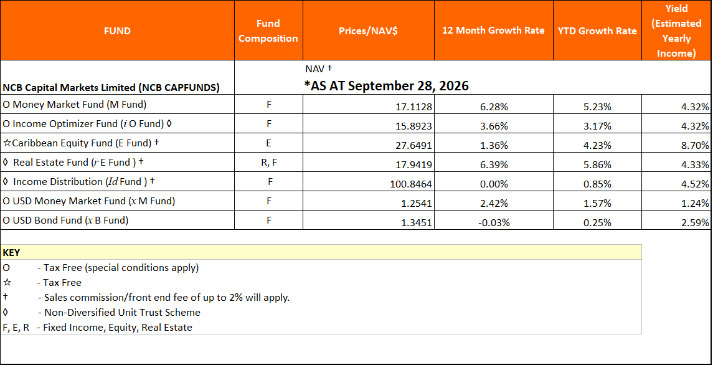Click the KEY heading
Image resolution: width=713 pixels, height=365 pixels.
tap(11, 252)
